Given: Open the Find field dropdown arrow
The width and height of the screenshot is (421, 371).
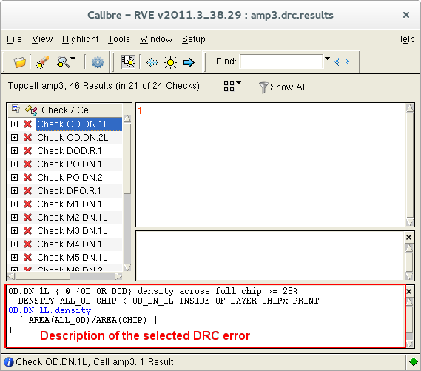Looking at the screenshot, I should 327,59.
